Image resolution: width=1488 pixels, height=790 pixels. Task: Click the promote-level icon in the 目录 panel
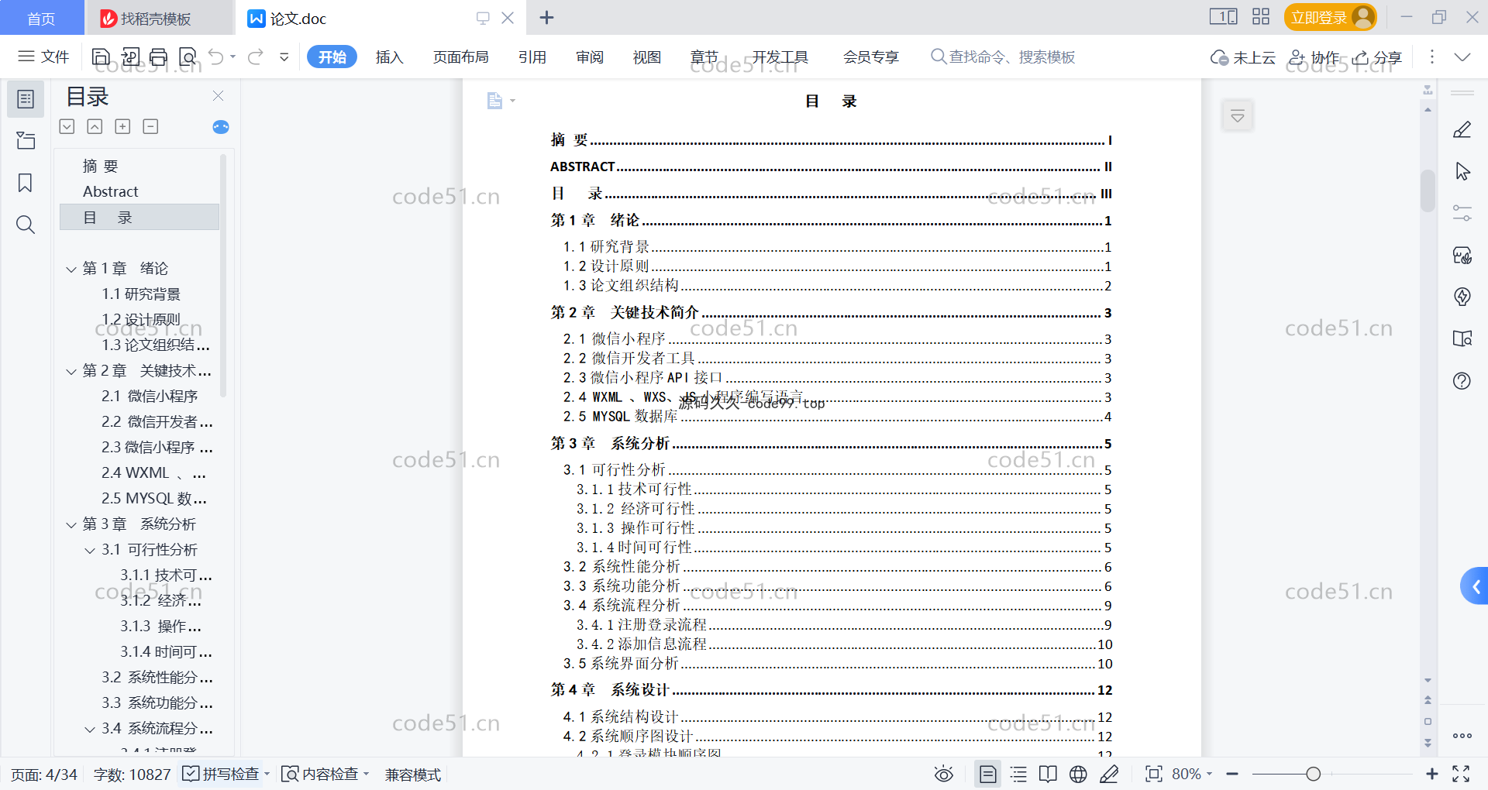point(95,126)
